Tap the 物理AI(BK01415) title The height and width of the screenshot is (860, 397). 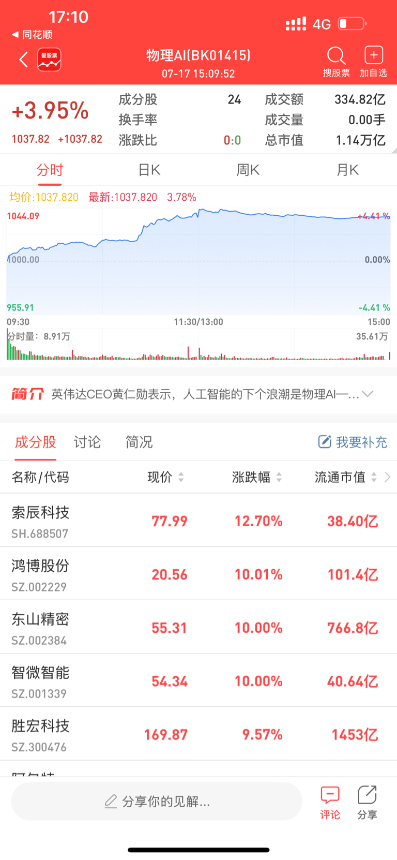198,55
